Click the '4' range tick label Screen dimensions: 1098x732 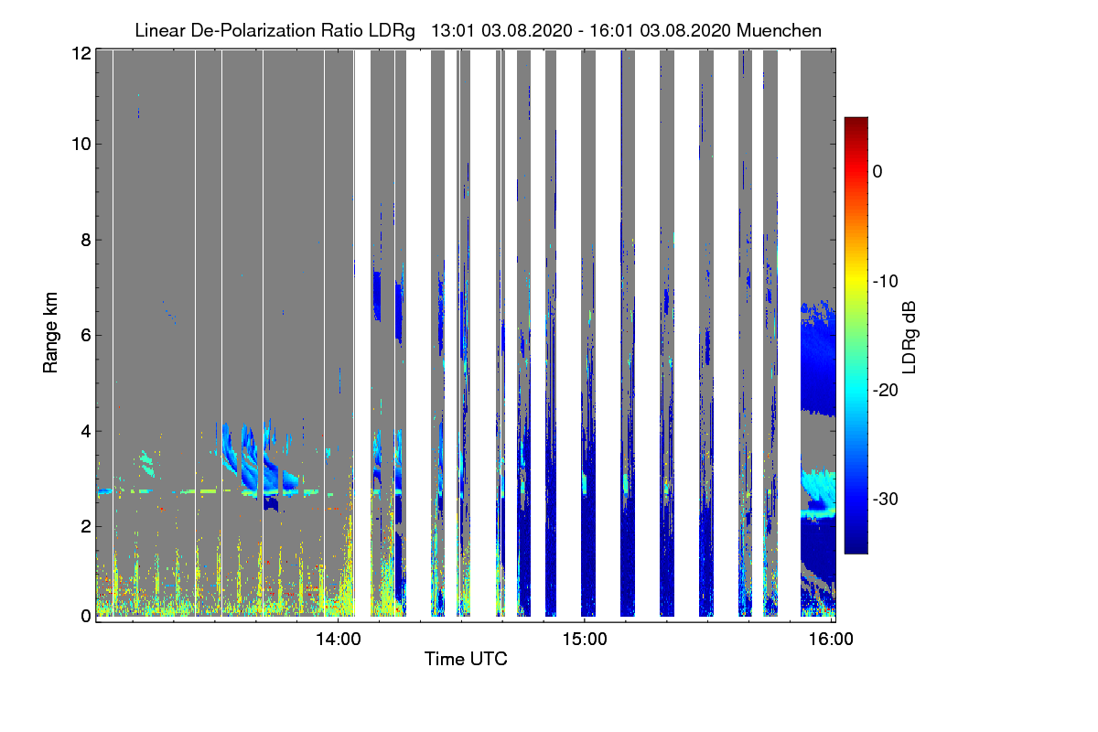click(x=85, y=430)
